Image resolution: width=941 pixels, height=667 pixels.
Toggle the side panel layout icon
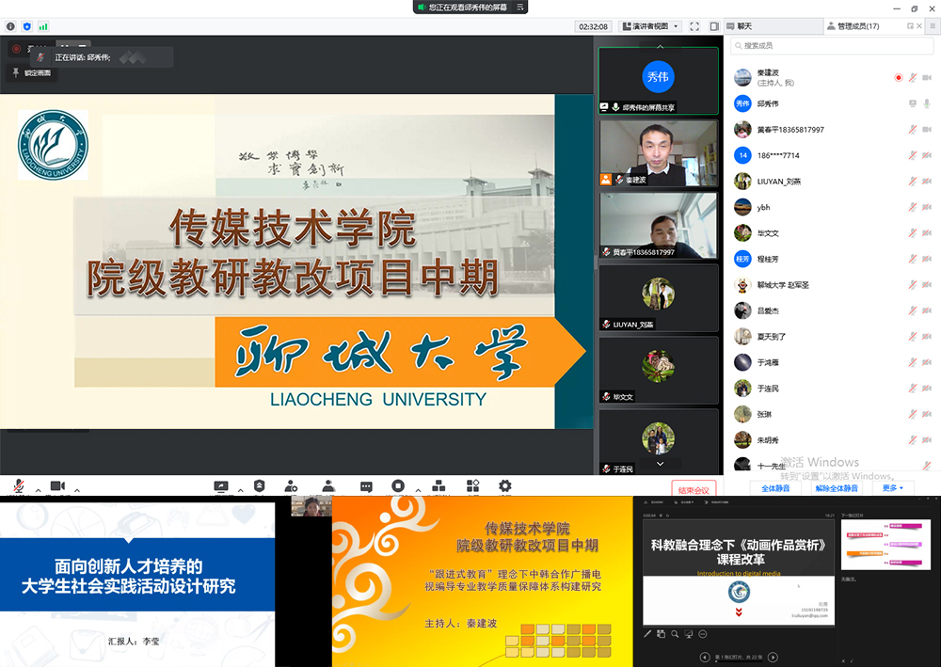click(x=714, y=26)
